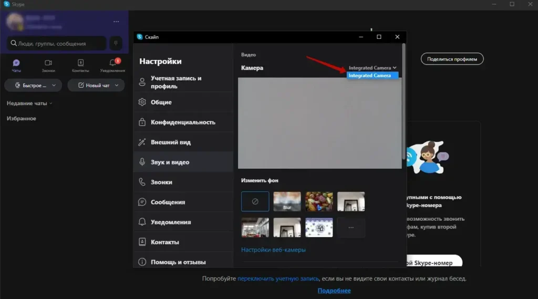Open the Уведомления settings section
The height and width of the screenshot is (299, 538).
183,222
